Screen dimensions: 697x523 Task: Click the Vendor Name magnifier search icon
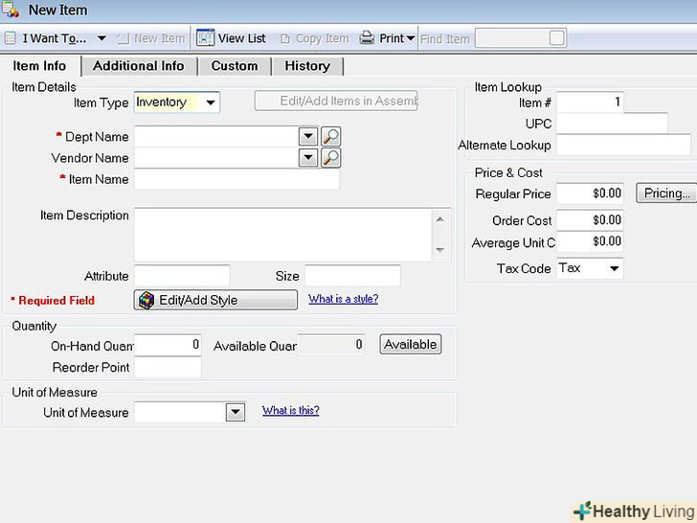pos(330,157)
